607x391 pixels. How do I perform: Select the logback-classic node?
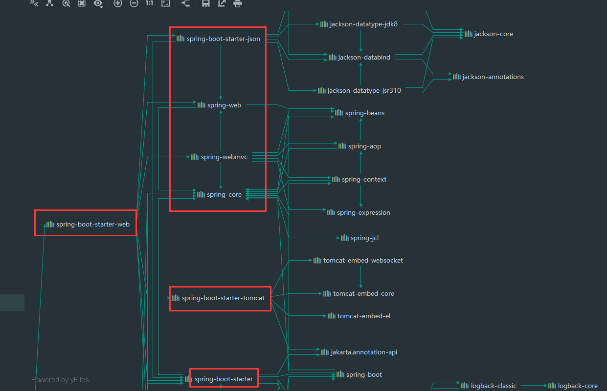pos(489,386)
